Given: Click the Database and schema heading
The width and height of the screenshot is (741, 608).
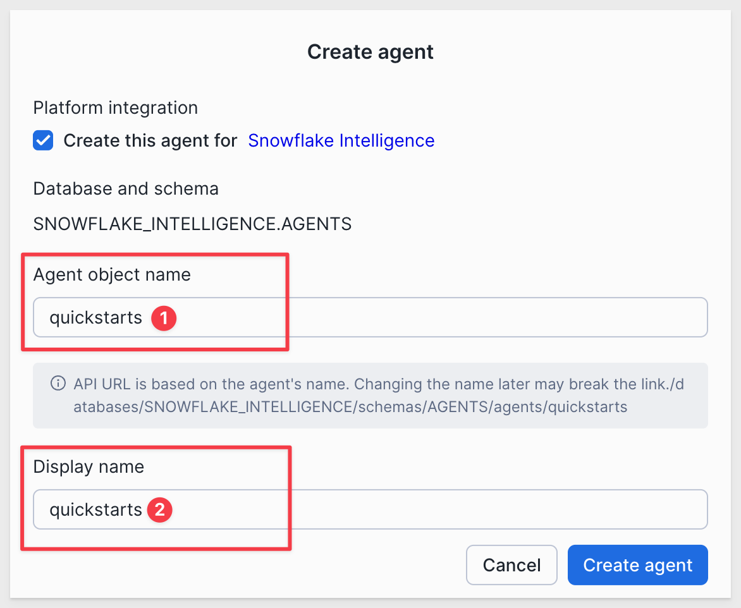Looking at the screenshot, I should coord(126,188).
